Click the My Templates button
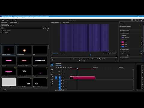Image resolution: width=144 pixels, height=108 pixels. pyautogui.click(x=4, y=25)
